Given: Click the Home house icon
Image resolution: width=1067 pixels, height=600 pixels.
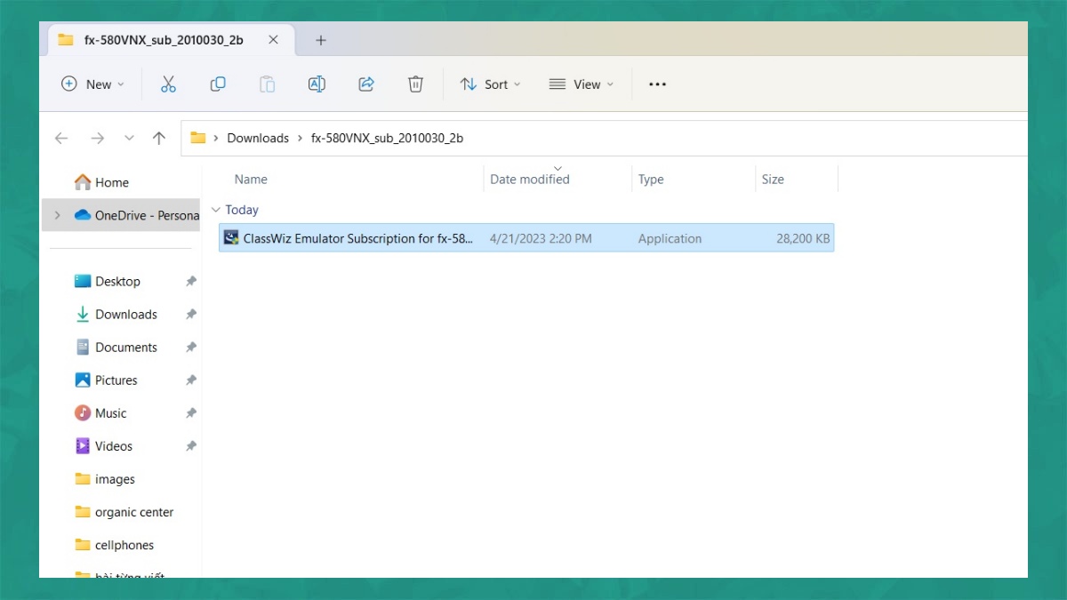Looking at the screenshot, I should tap(83, 182).
